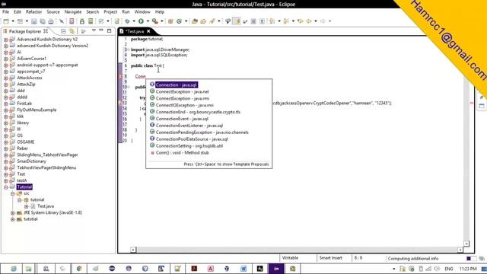Open the Run button dropdown arrow

click(148, 21)
